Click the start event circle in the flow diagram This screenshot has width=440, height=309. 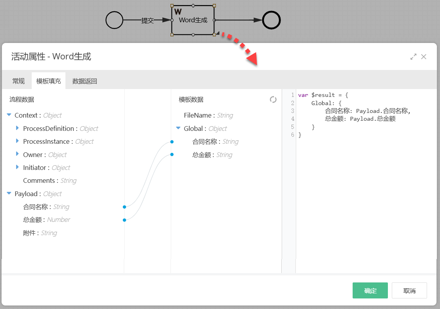pos(114,20)
